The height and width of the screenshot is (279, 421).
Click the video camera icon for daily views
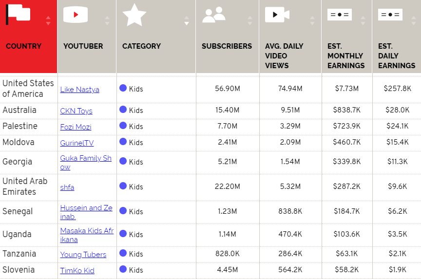277,15
